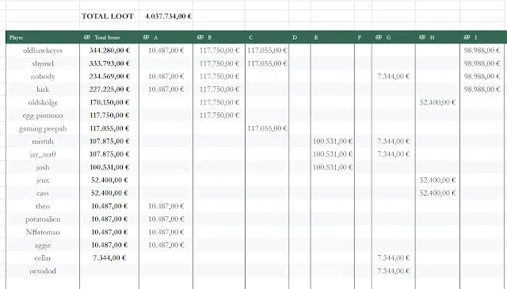
Task: Click the link icon beside column H header
Action: (422, 37)
